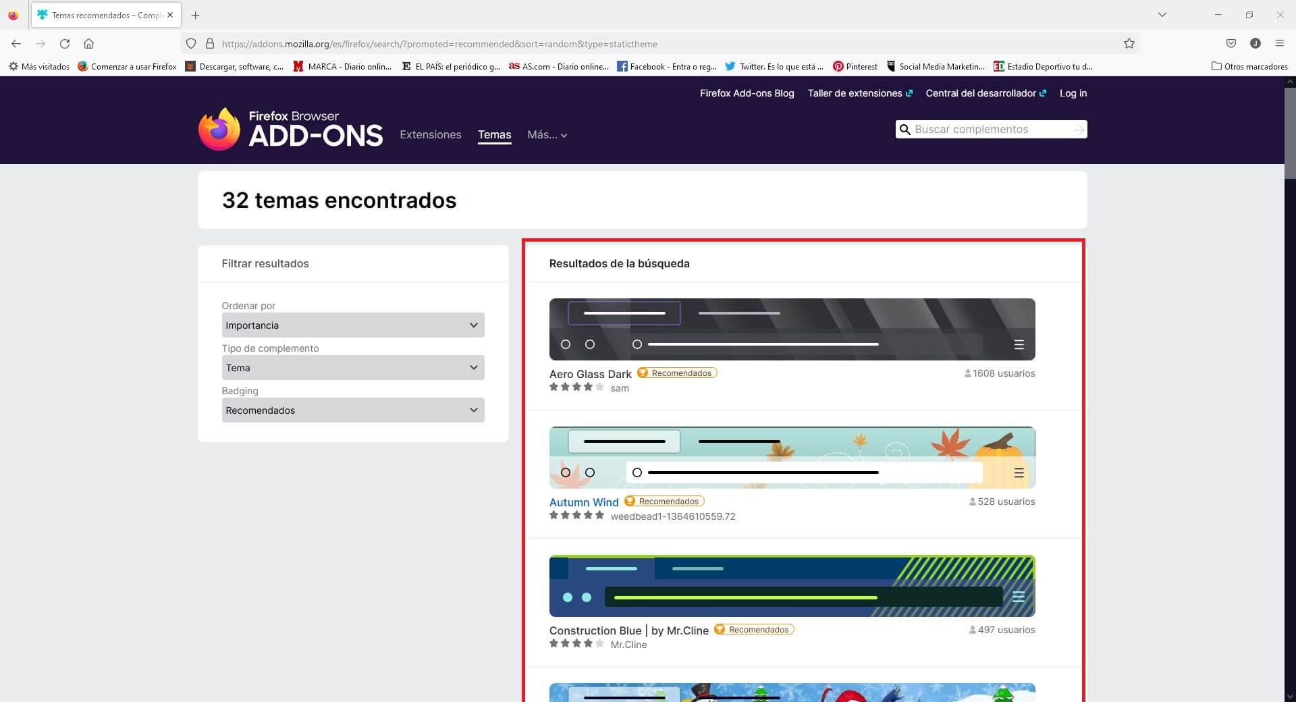Open the Badging Recomendados dropdown
The width and height of the screenshot is (1296, 702).
coord(353,410)
